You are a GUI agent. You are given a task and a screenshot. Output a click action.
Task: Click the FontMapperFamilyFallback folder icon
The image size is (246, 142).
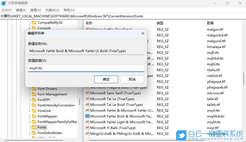[34, 122]
